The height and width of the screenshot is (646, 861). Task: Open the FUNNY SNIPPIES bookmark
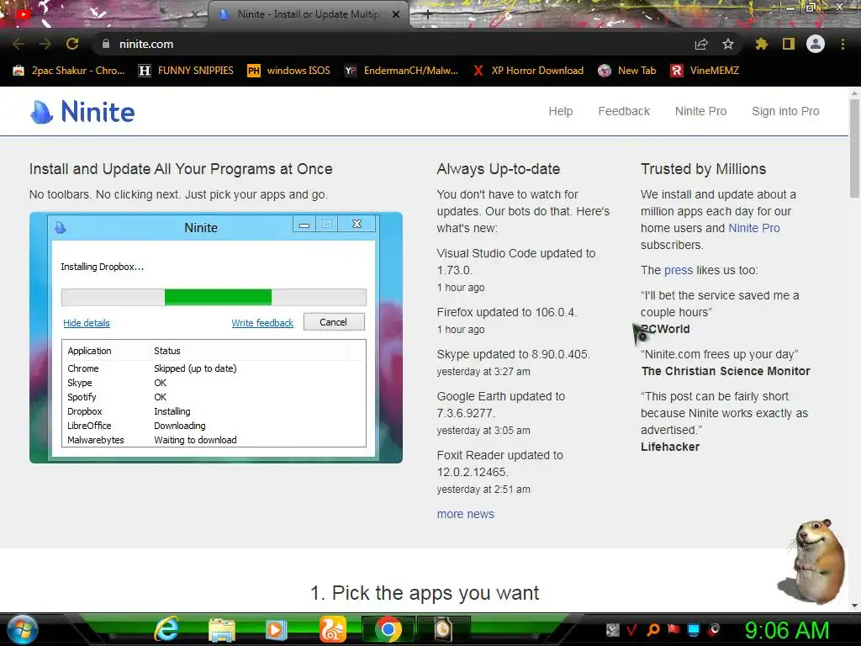pos(186,71)
